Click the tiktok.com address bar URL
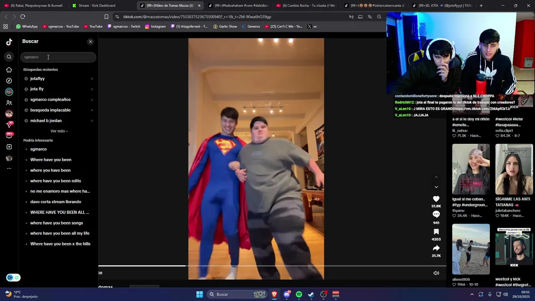 pos(197,17)
